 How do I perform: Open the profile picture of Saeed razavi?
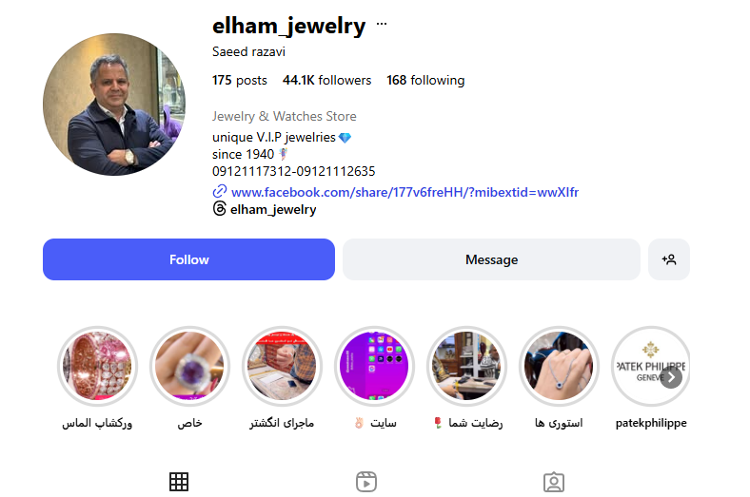pyautogui.click(x=114, y=105)
